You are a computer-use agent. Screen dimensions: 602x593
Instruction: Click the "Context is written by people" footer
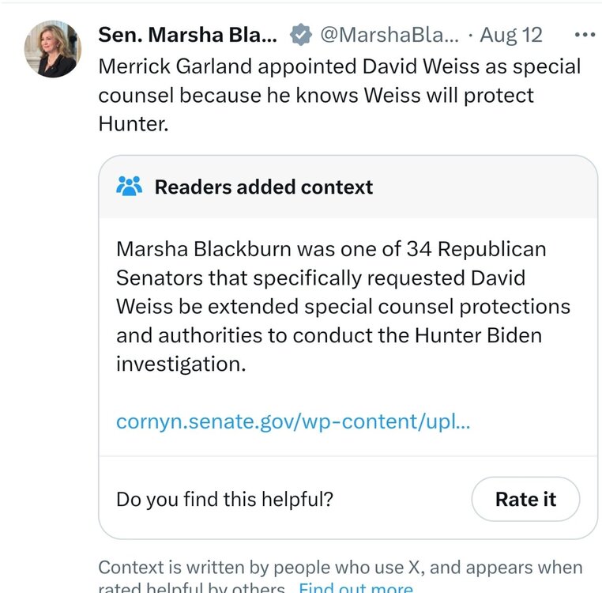(x=340, y=568)
